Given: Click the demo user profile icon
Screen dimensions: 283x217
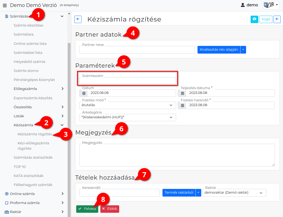Looking at the screenshot, I should coord(243,5).
